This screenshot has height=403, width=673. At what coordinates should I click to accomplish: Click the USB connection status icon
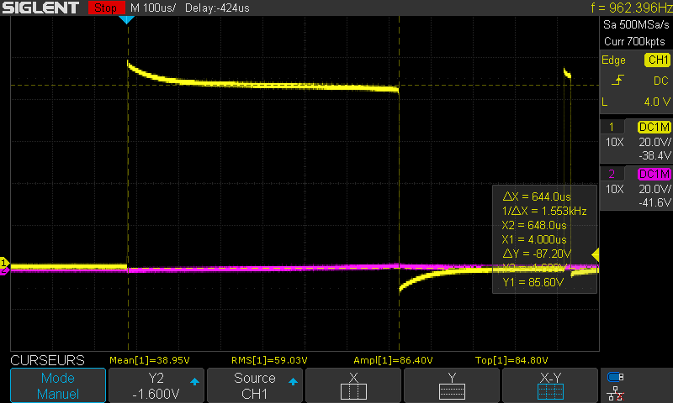[x=616, y=377]
